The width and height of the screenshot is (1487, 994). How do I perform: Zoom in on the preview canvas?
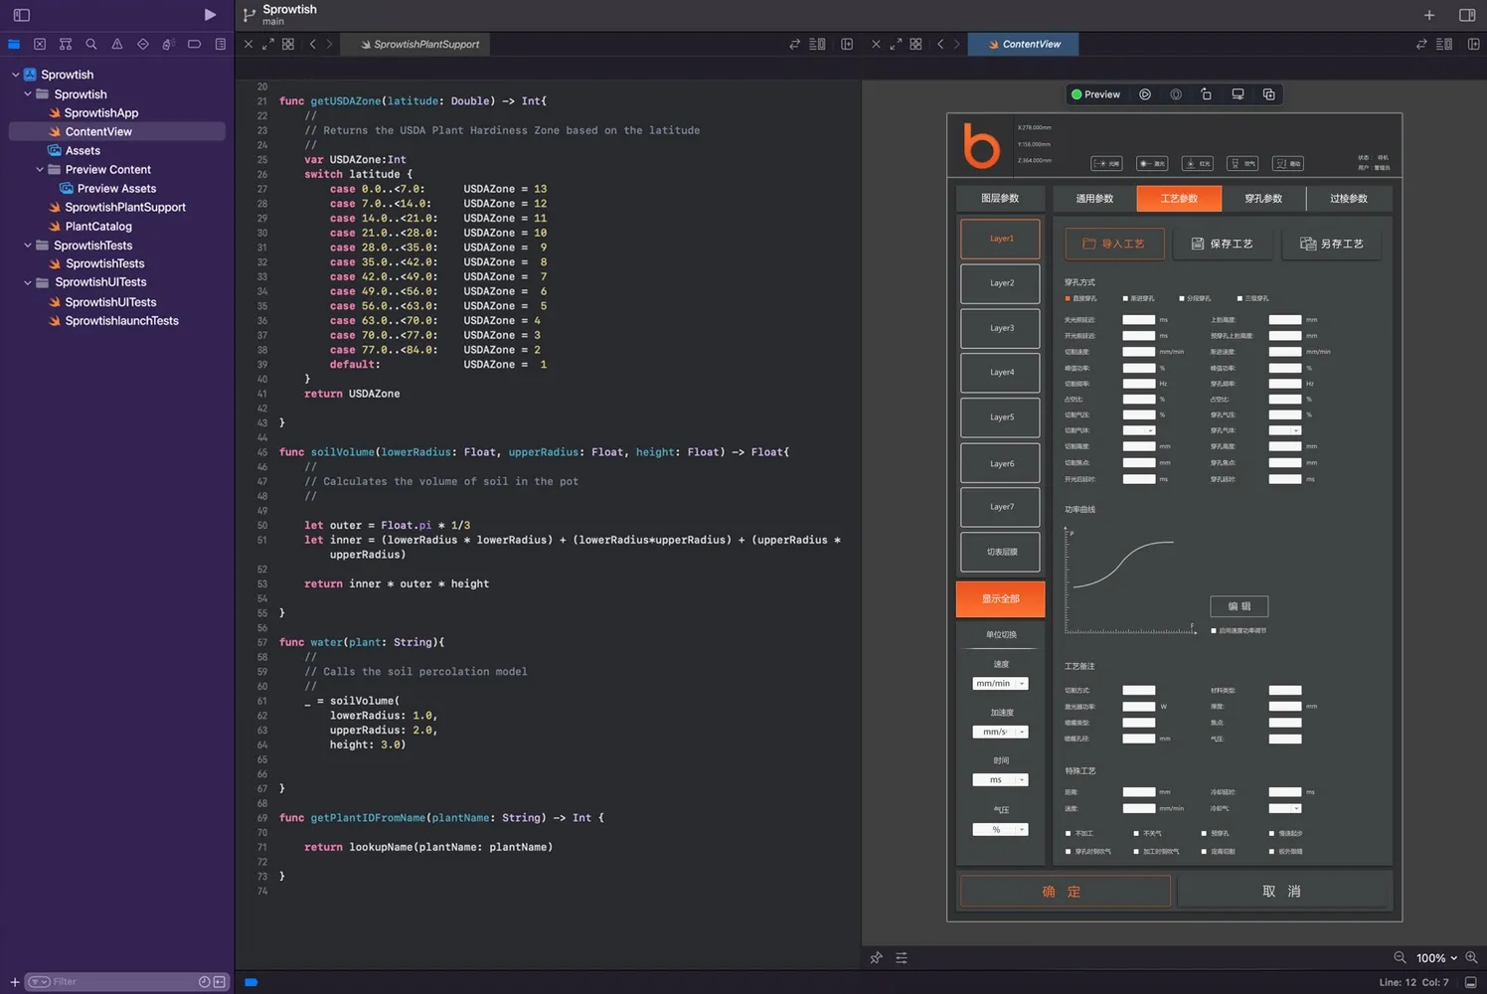click(1471, 957)
